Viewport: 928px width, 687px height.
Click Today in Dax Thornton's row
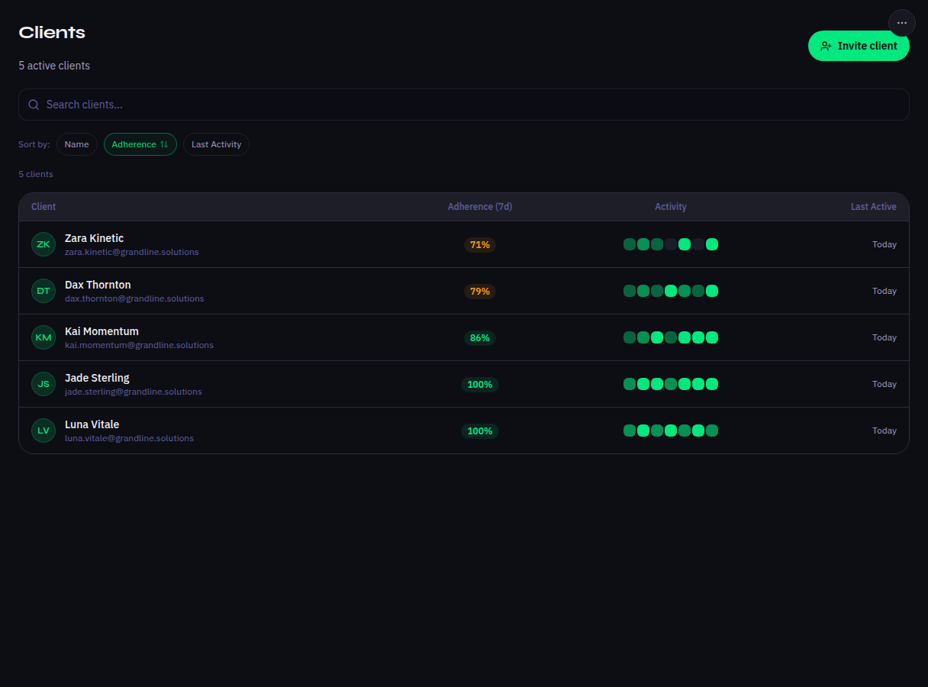[x=884, y=291]
